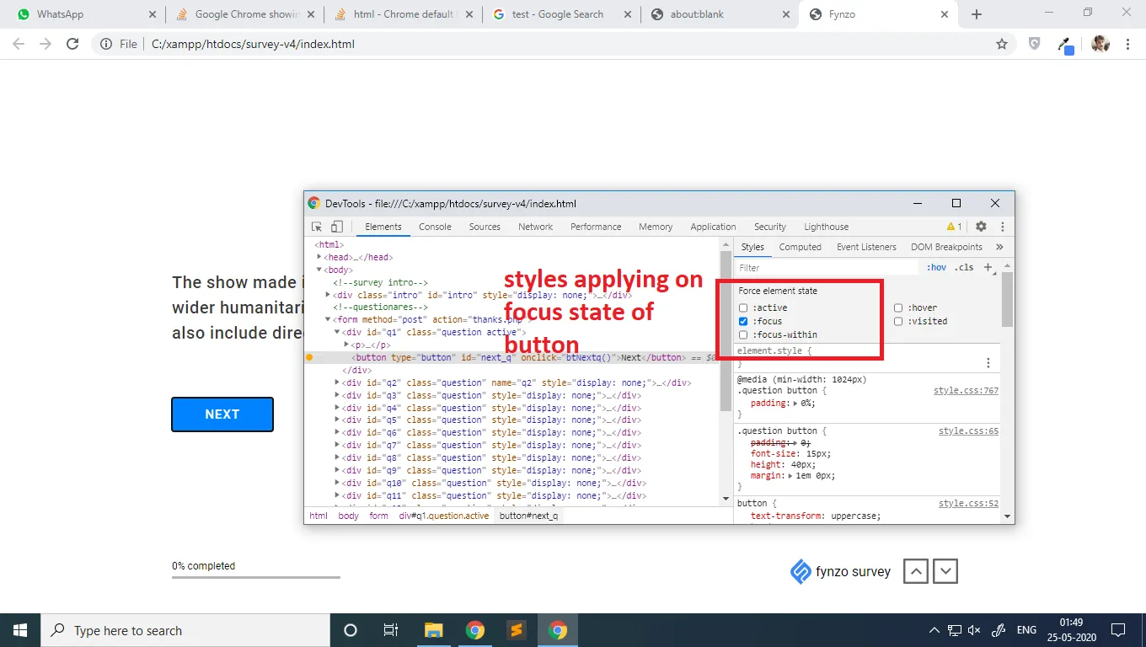The image size is (1146, 647).
Task: Enable the :hover forced state checkbox
Action: [x=898, y=308]
